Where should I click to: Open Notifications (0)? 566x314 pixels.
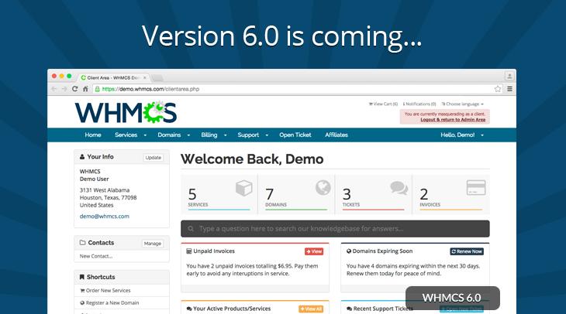419,104
